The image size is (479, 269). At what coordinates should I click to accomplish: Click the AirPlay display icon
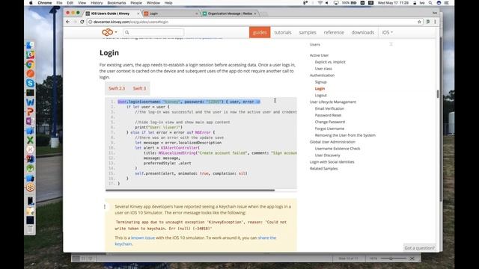[x=336, y=3]
